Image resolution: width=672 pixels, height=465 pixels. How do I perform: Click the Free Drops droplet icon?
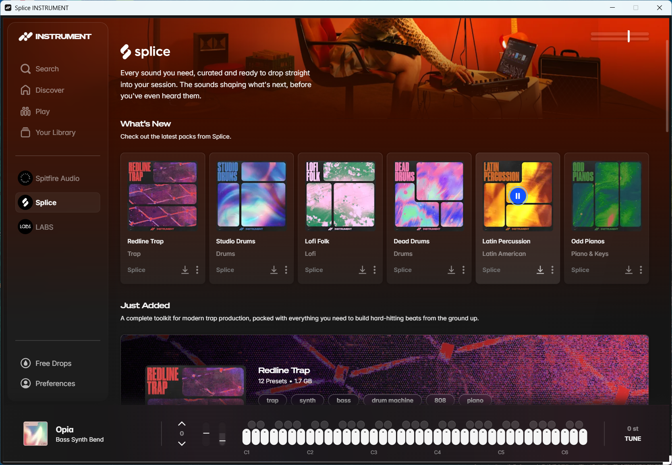click(25, 363)
